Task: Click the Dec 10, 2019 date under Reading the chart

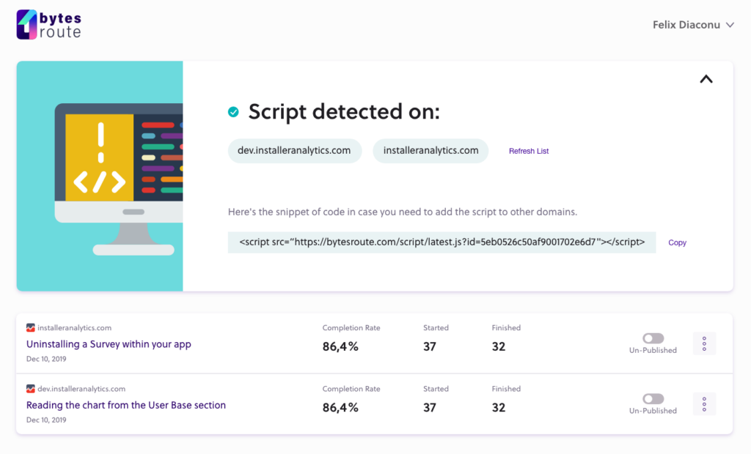Action: (46, 420)
